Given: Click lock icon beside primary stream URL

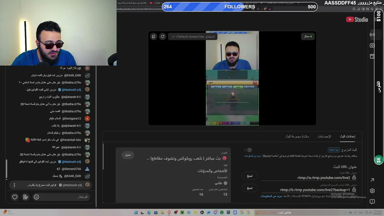Looking at the screenshot, I should [354, 178].
